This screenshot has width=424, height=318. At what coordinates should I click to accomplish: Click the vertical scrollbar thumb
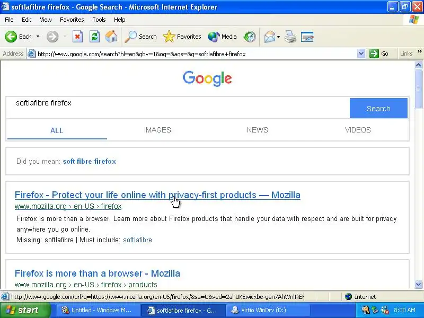point(418,89)
